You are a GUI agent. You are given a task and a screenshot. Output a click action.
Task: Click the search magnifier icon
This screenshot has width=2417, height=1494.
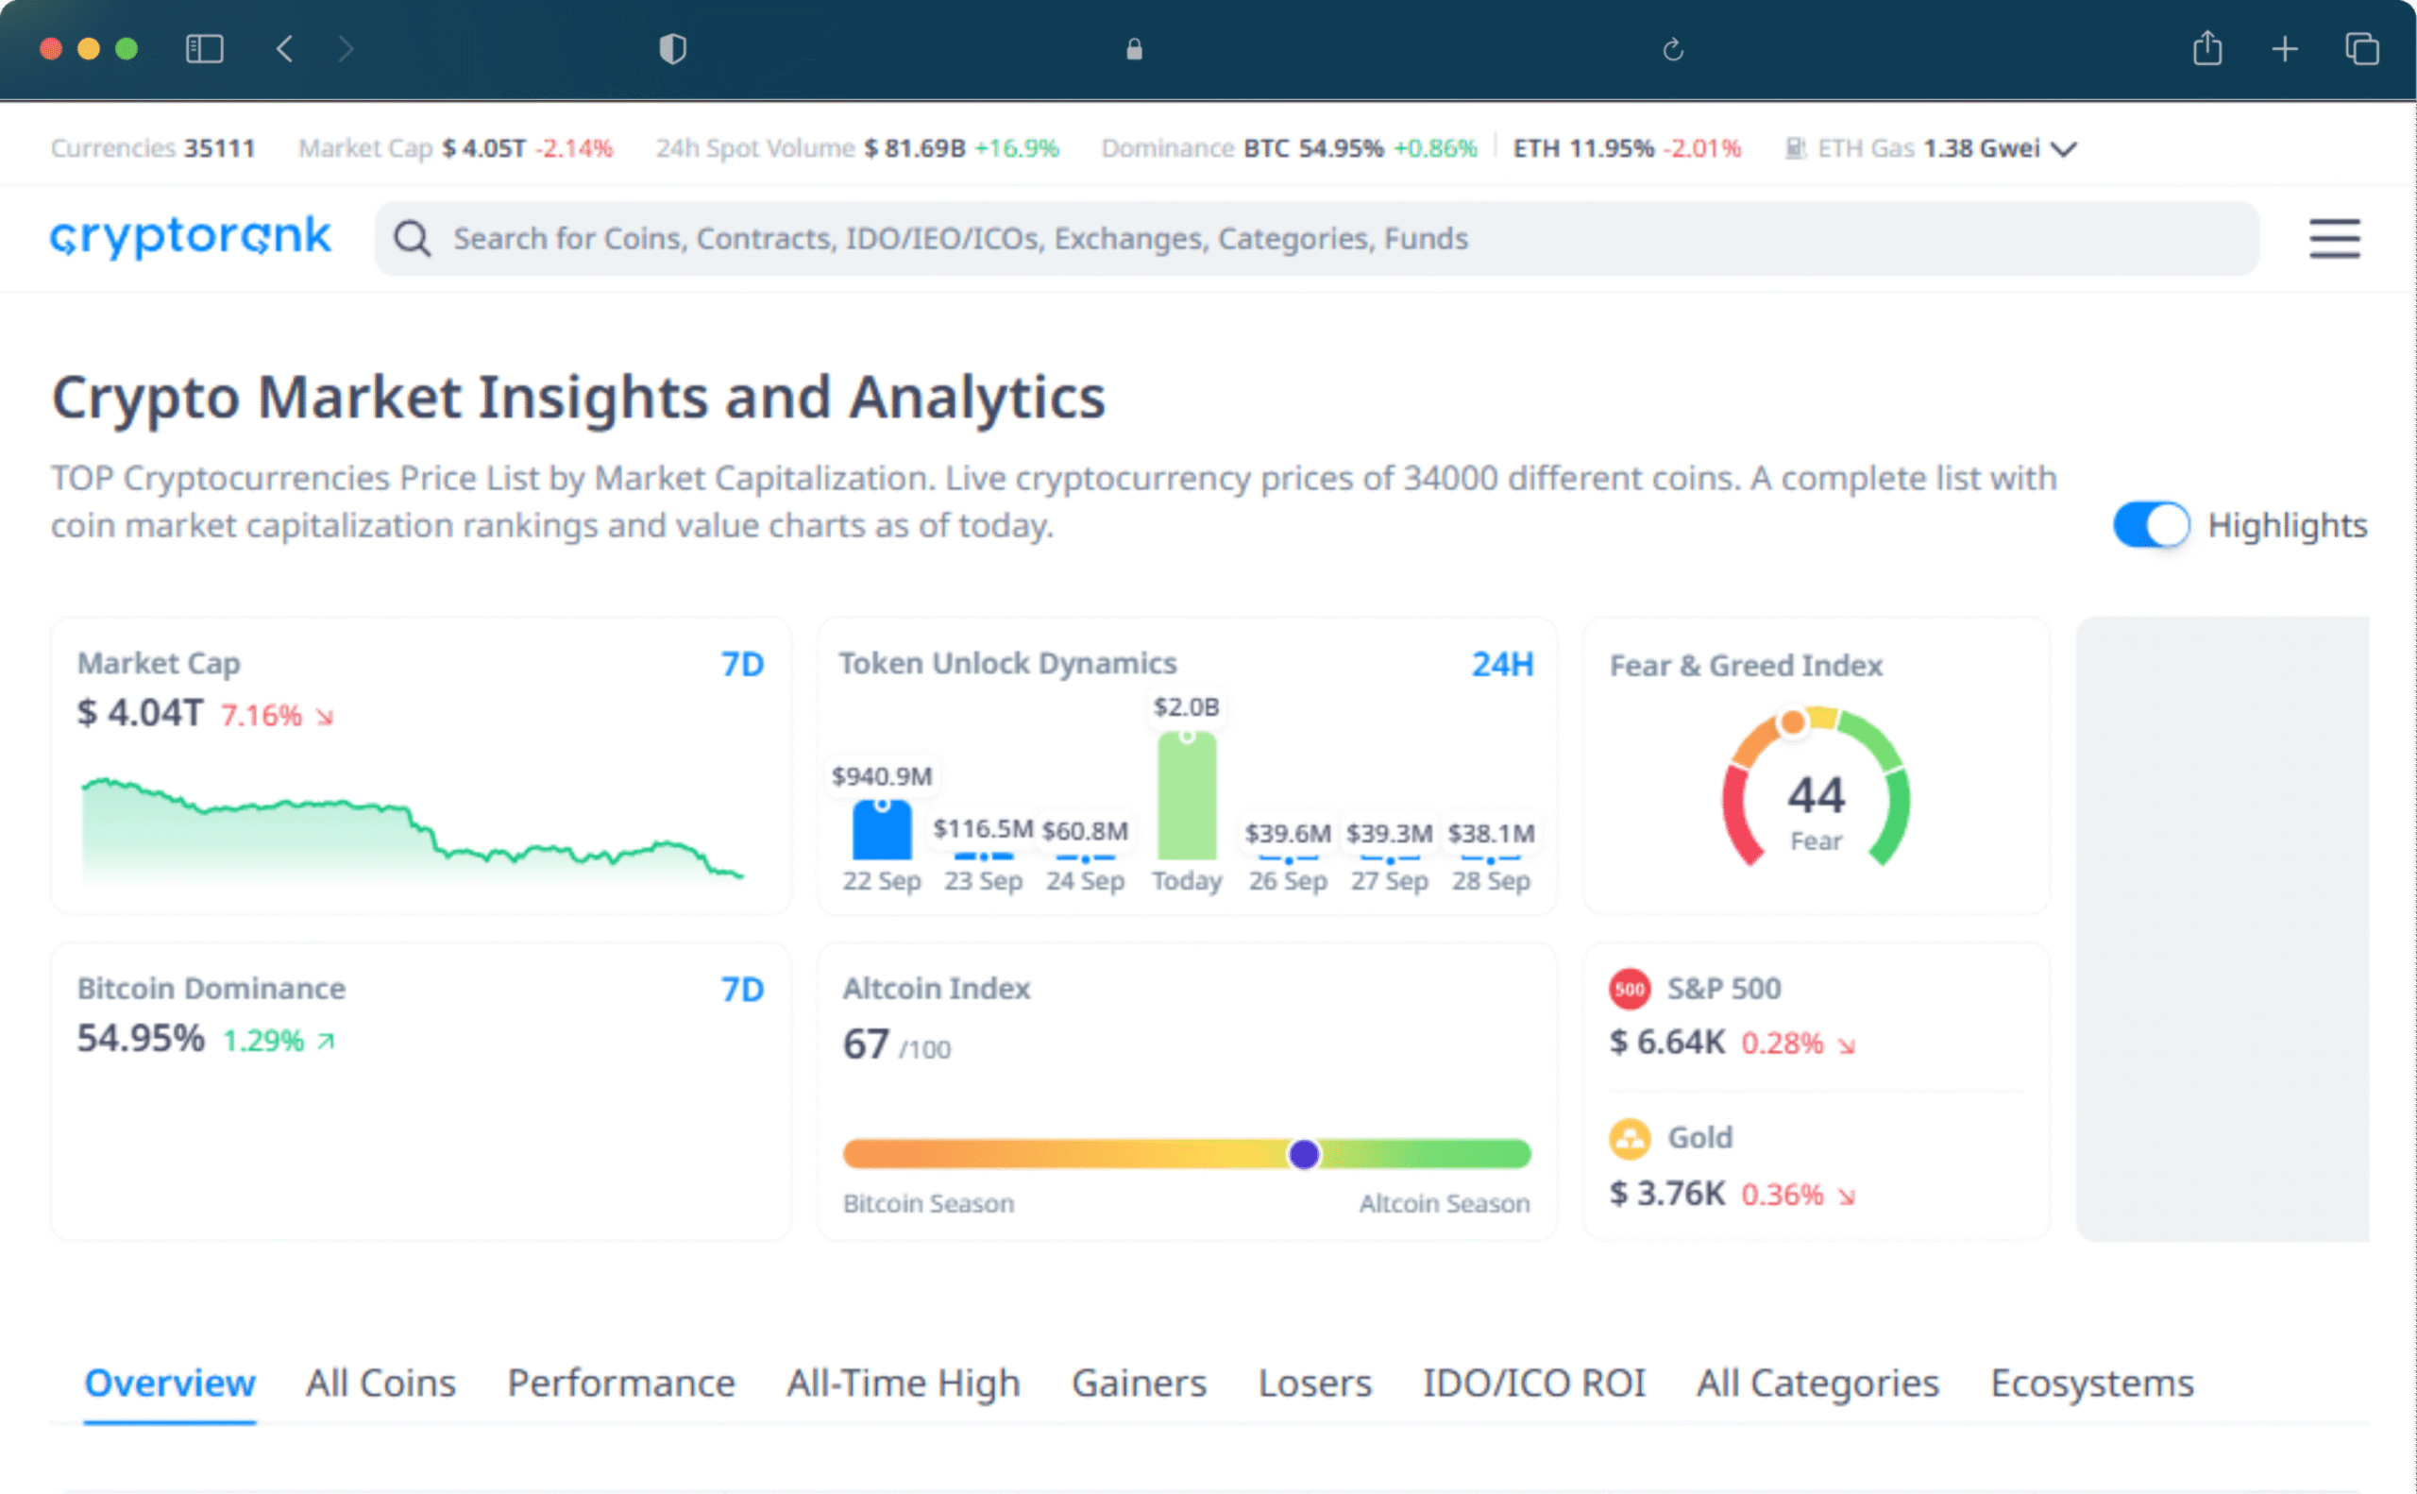click(x=412, y=239)
